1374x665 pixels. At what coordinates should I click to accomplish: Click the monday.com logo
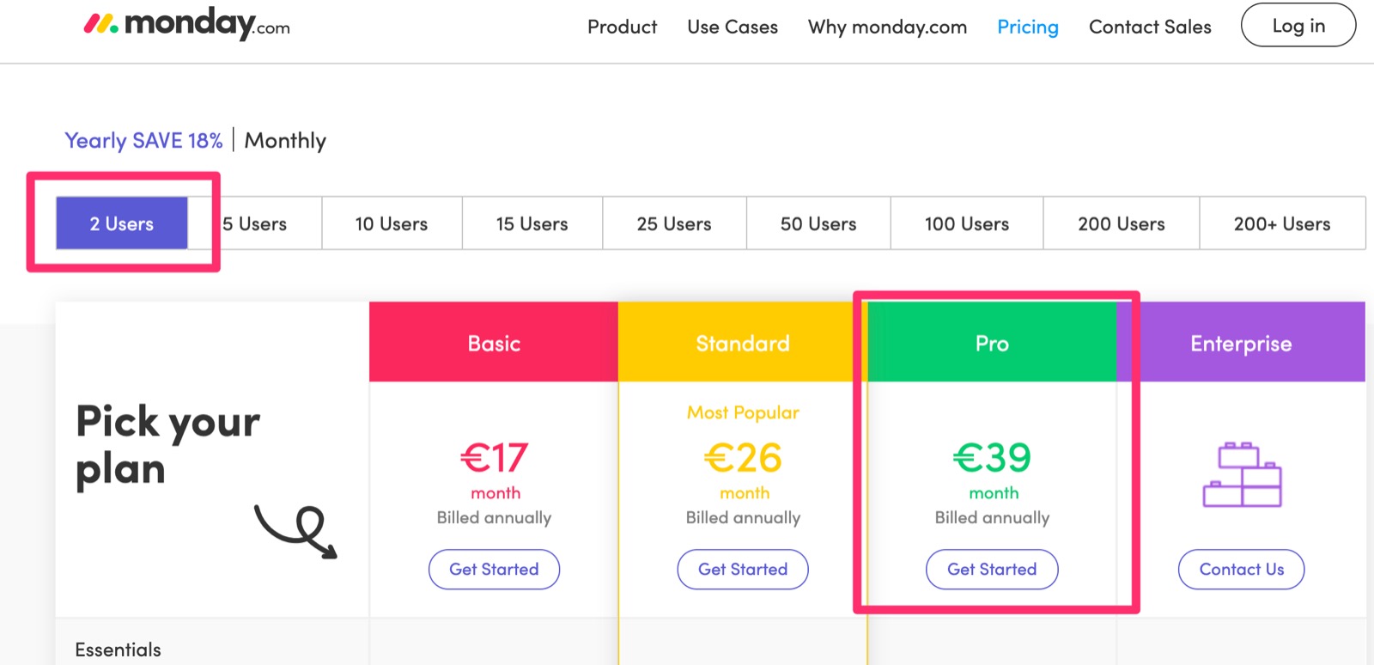tap(186, 24)
